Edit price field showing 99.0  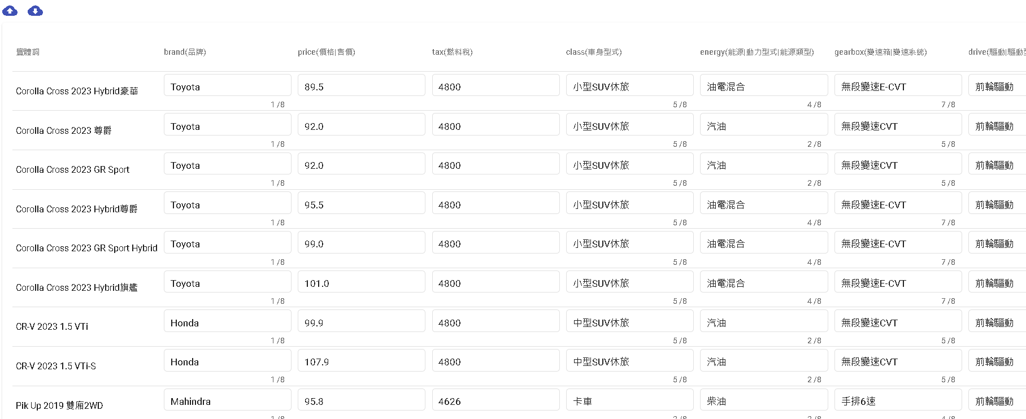(362, 242)
